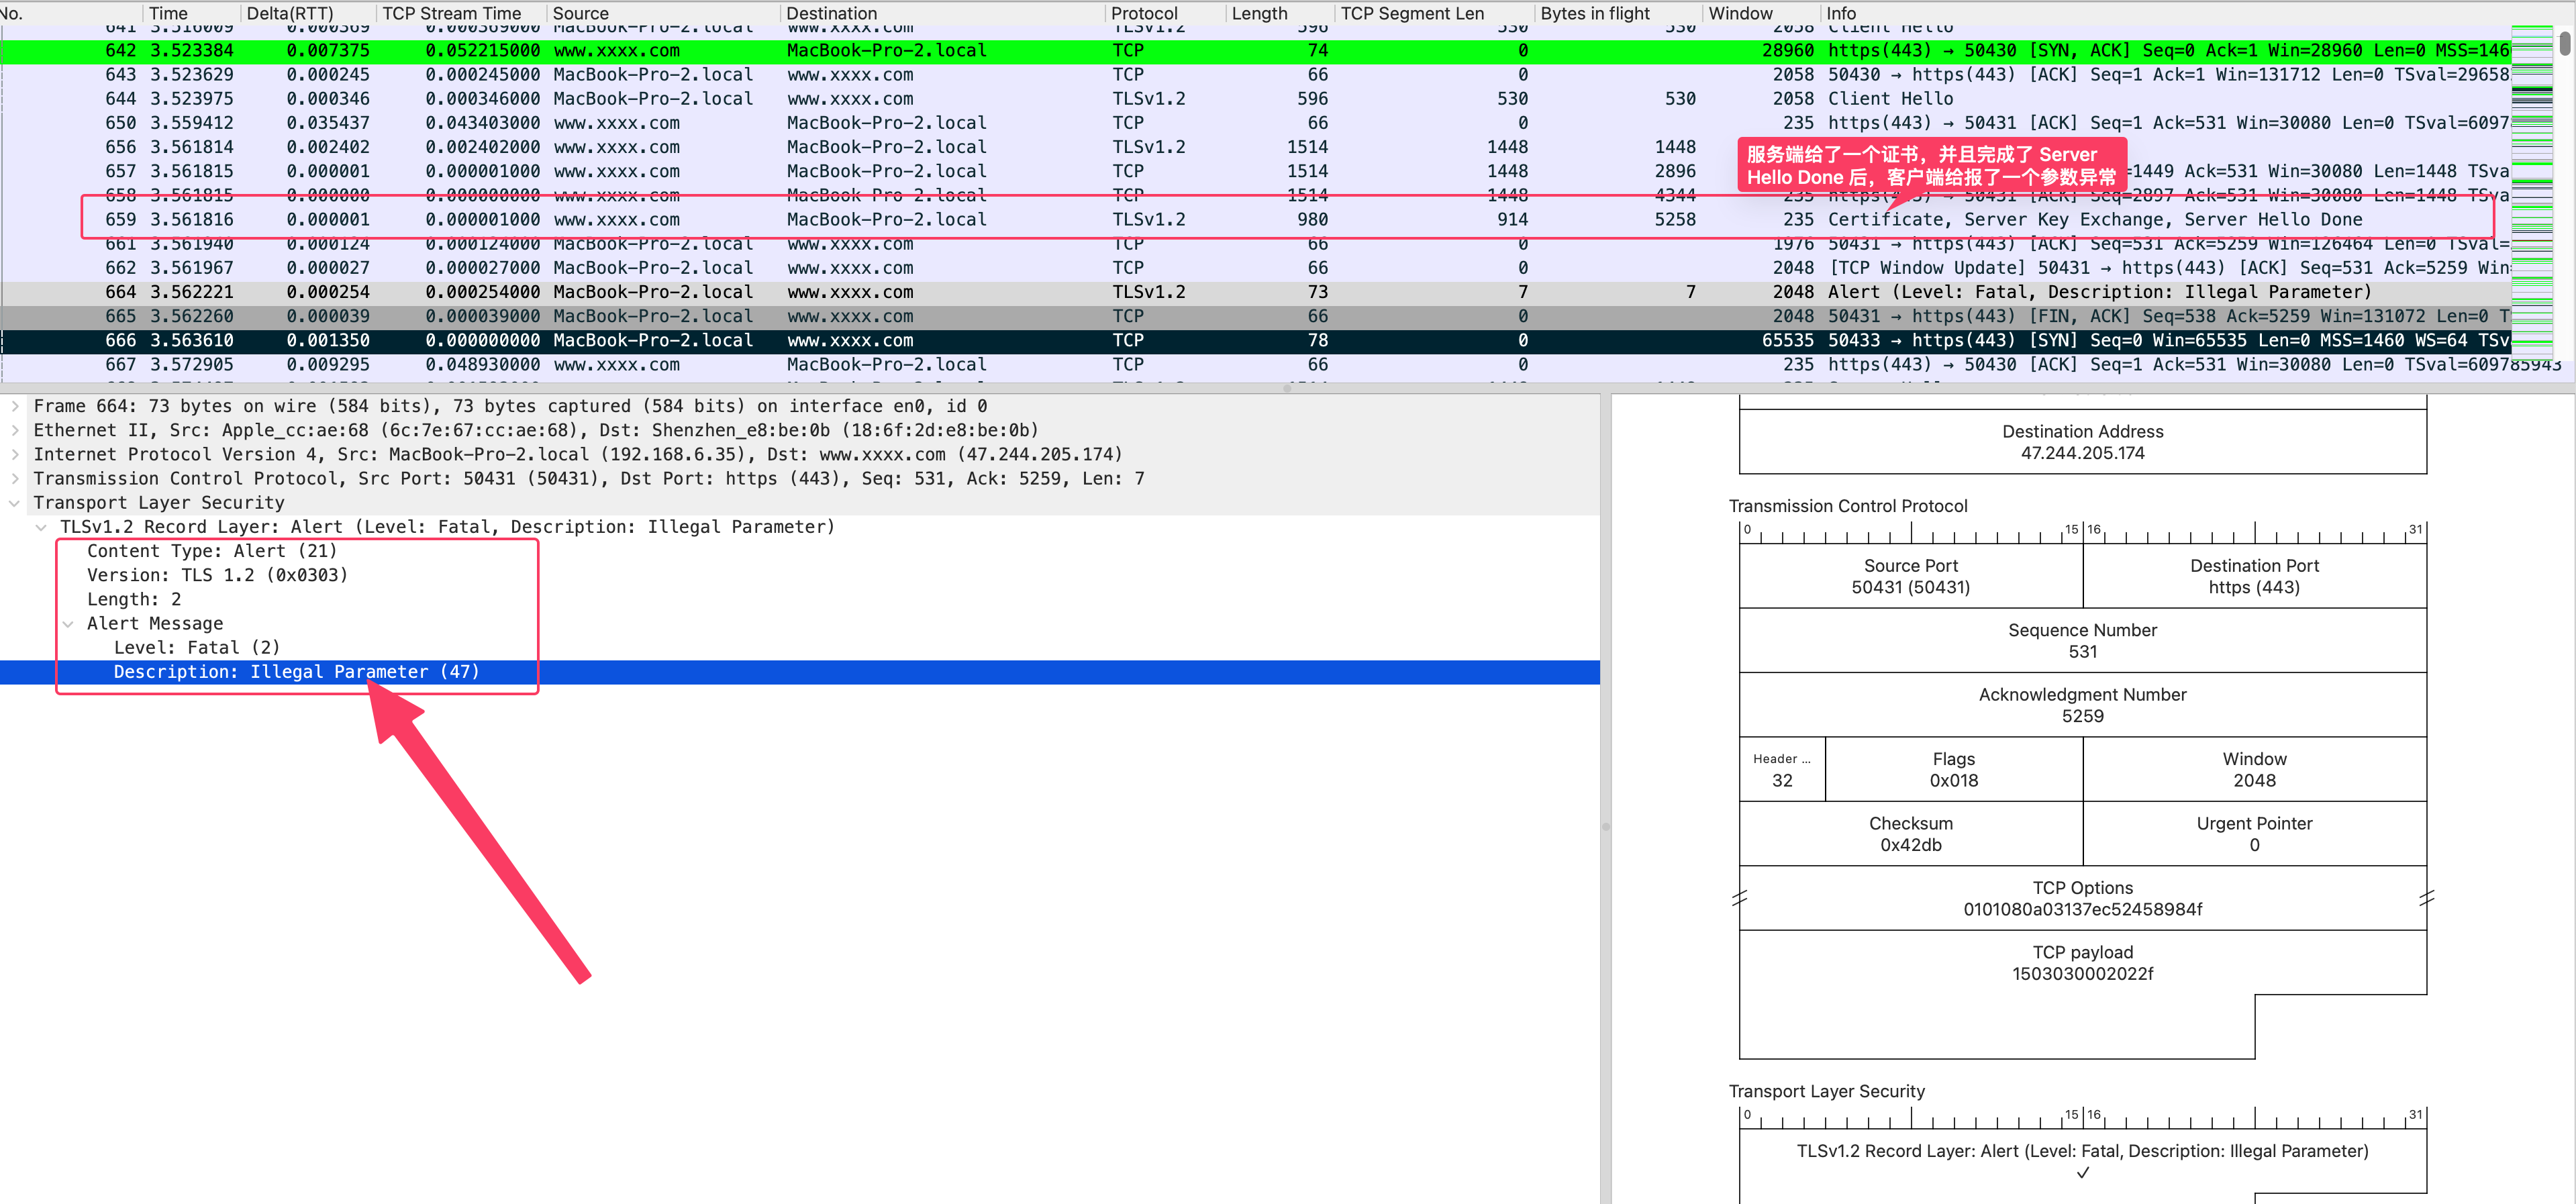2576x1204 pixels.
Task: Select the Level: Fatal (2) field
Action: click(196, 647)
